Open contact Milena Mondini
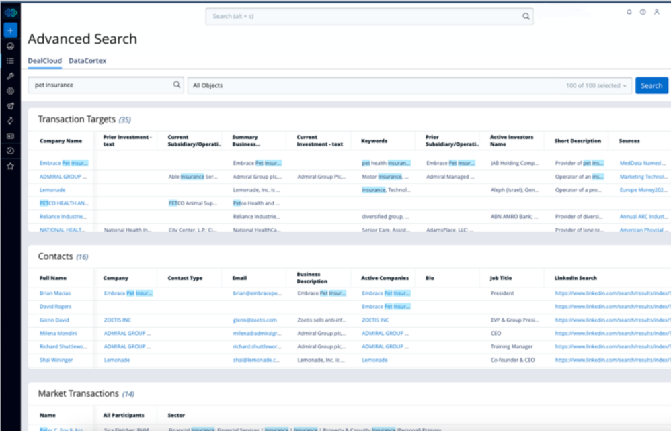The image size is (671, 431). [x=58, y=333]
